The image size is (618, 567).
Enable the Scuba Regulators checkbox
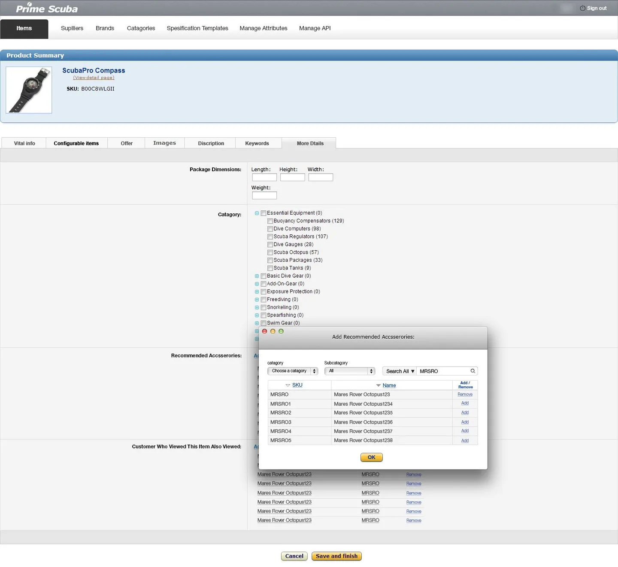[x=270, y=237]
